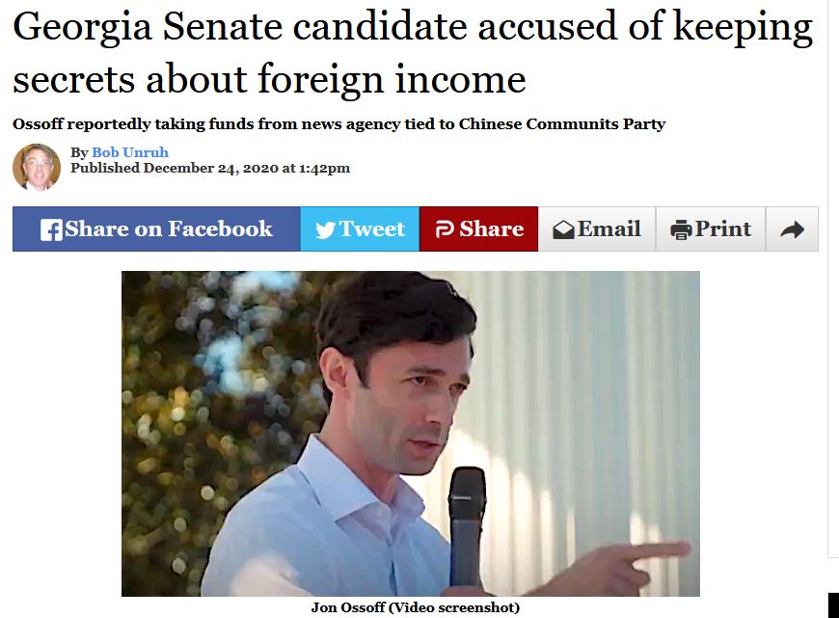839x618 pixels.
Task: Click author Bob Unruh's avatar photo
Action: [37, 167]
